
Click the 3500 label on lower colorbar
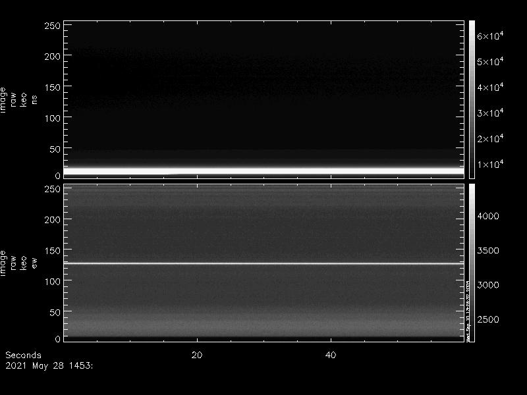pyautogui.click(x=489, y=251)
